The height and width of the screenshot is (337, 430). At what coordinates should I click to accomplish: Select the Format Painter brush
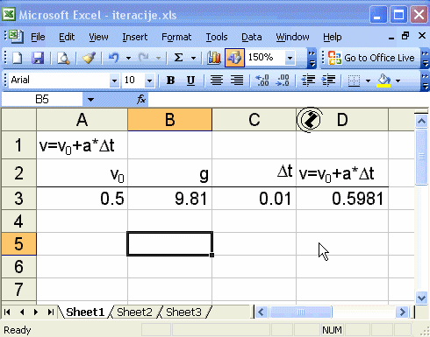[89, 58]
